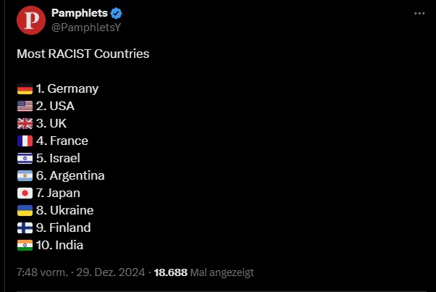Viewport: 436px width, 292px height.
Task: Click the Finland flag emoji
Action: coord(25,228)
